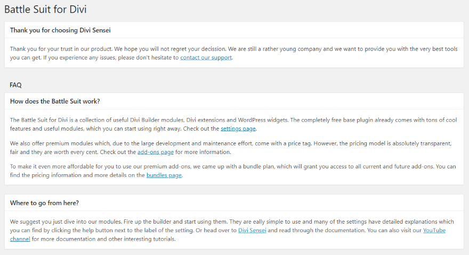The image size is (469, 255).
Task: Click the How does the Battle Suit work? header
Action: point(55,101)
